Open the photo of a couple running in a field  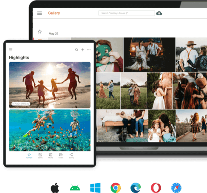[108, 91]
